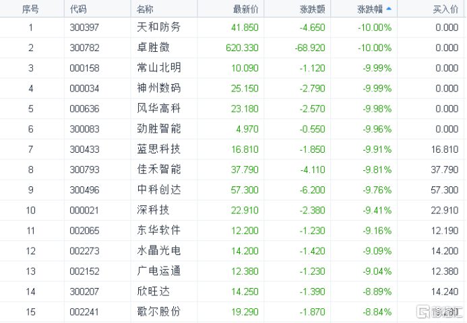The image size is (467, 323).
Task: Select stock code 300496
Action: click(x=84, y=190)
